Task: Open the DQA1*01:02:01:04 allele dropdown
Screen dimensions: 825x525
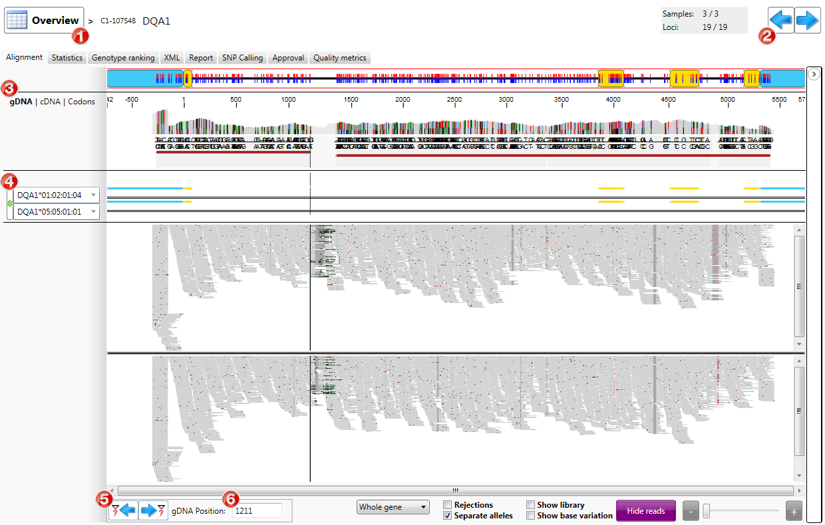Action: point(93,195)
